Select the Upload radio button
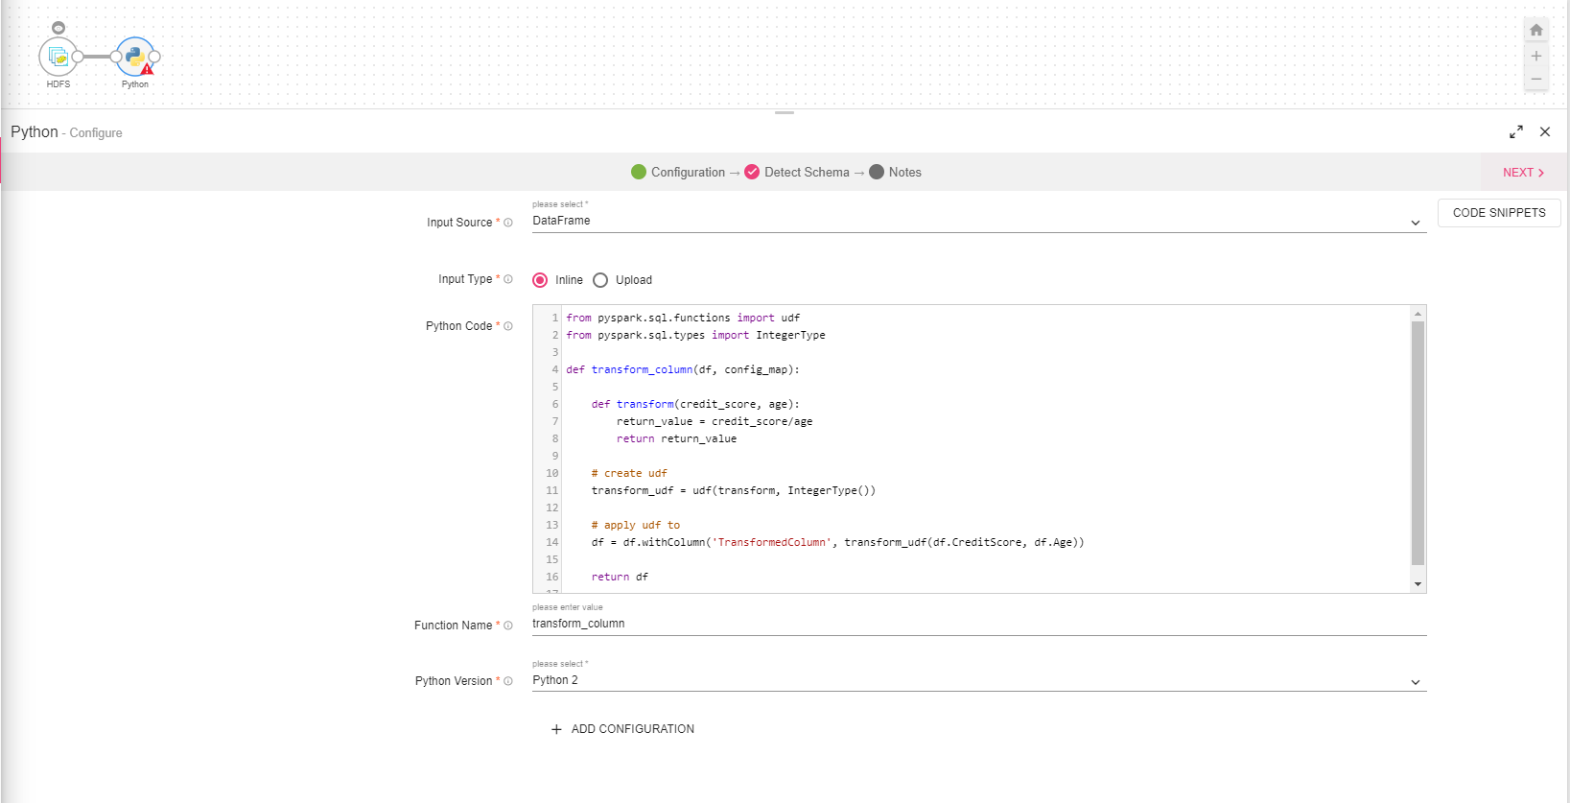1570x803 pixels. point(600,280)
